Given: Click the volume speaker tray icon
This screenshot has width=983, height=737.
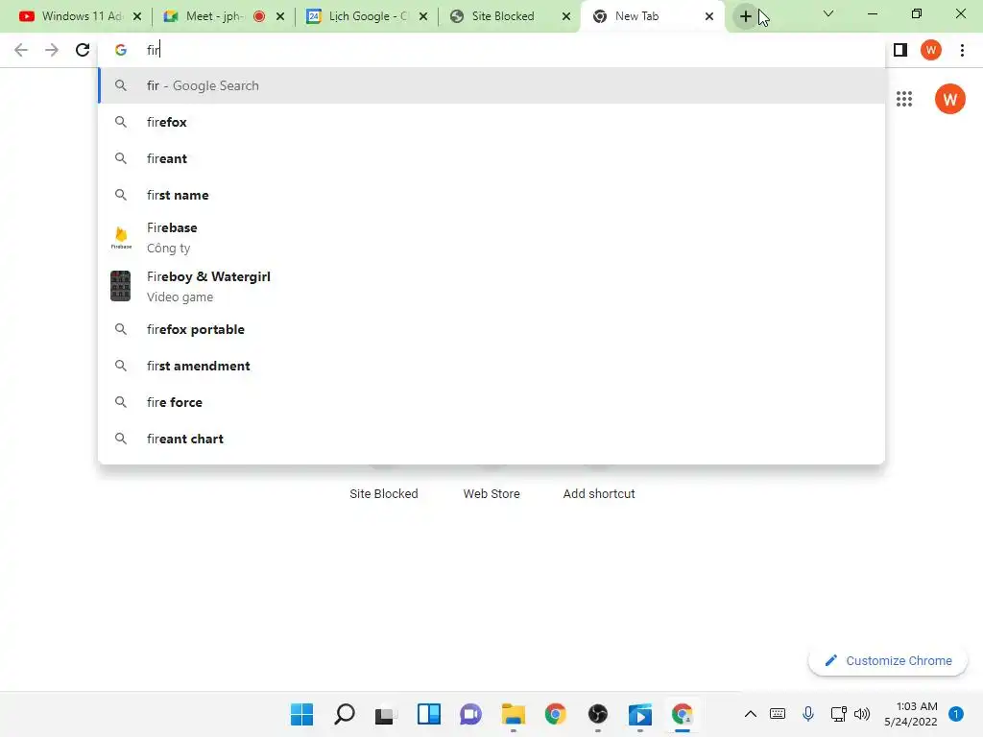Looking at the screenshot, I should (863, 714).
